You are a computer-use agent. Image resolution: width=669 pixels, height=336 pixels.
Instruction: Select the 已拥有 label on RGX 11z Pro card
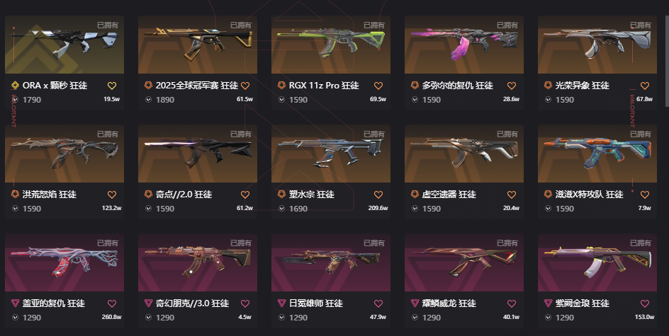[x=374, y=25]
